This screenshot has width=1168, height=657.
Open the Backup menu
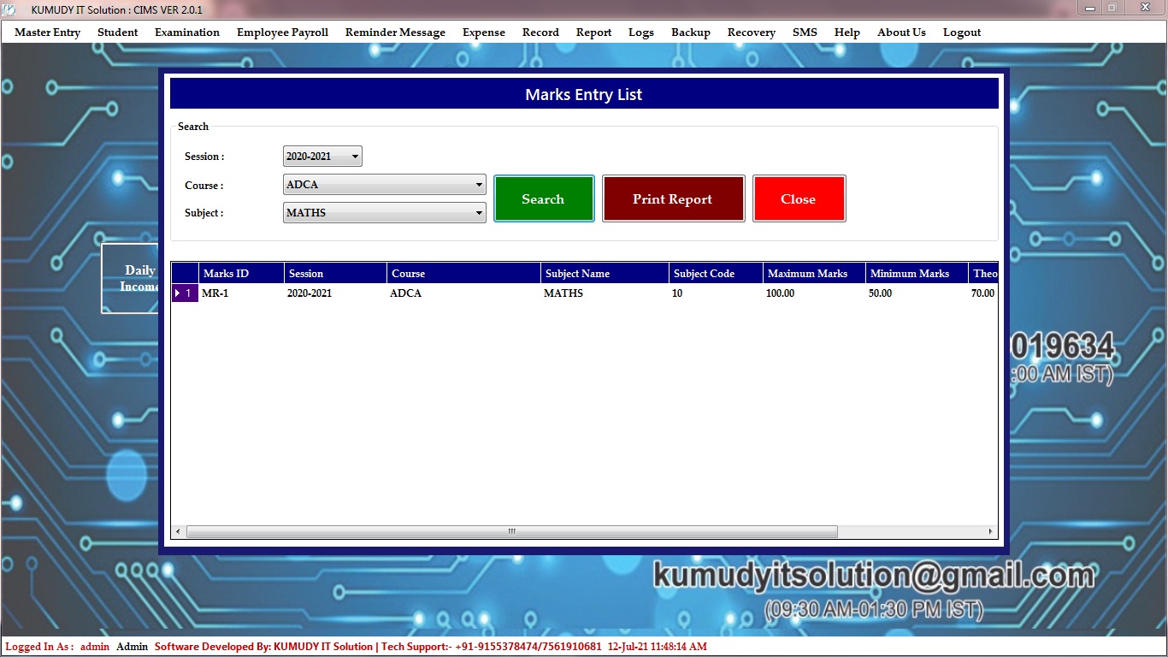click(x=690, y=33)
